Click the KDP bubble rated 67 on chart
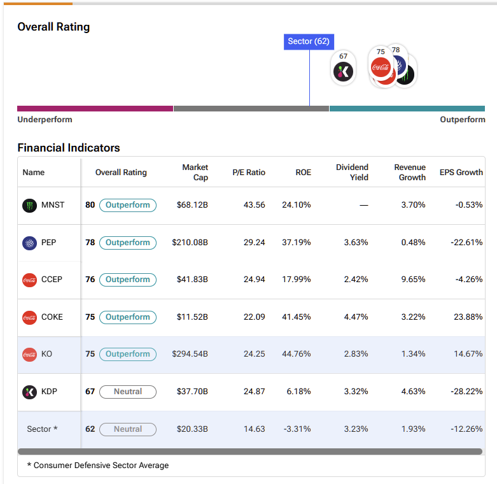The width and height of the screenshot is (497, 484). 343,71
